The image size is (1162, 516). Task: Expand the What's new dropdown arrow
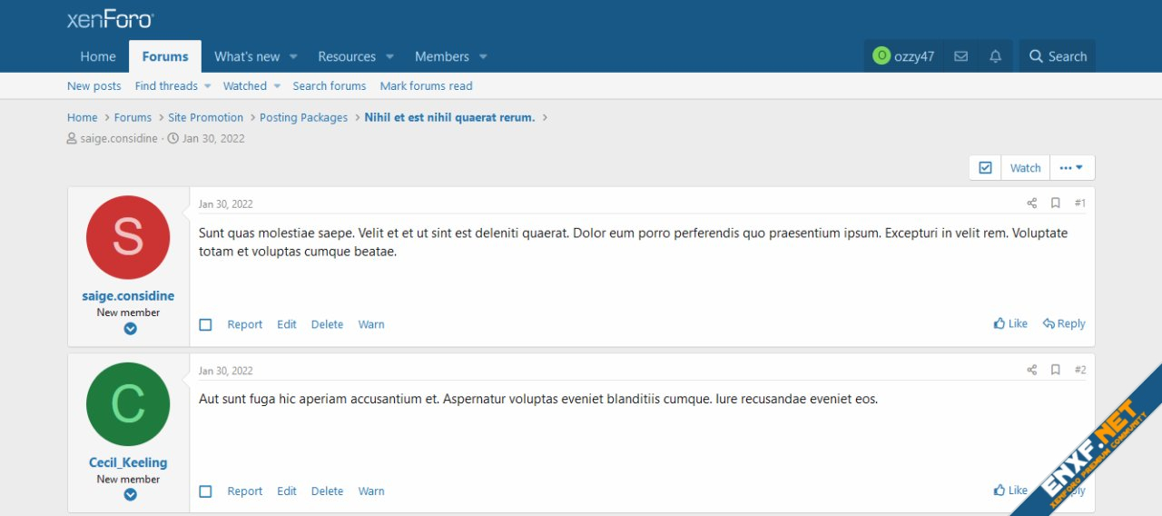point(293,56)
